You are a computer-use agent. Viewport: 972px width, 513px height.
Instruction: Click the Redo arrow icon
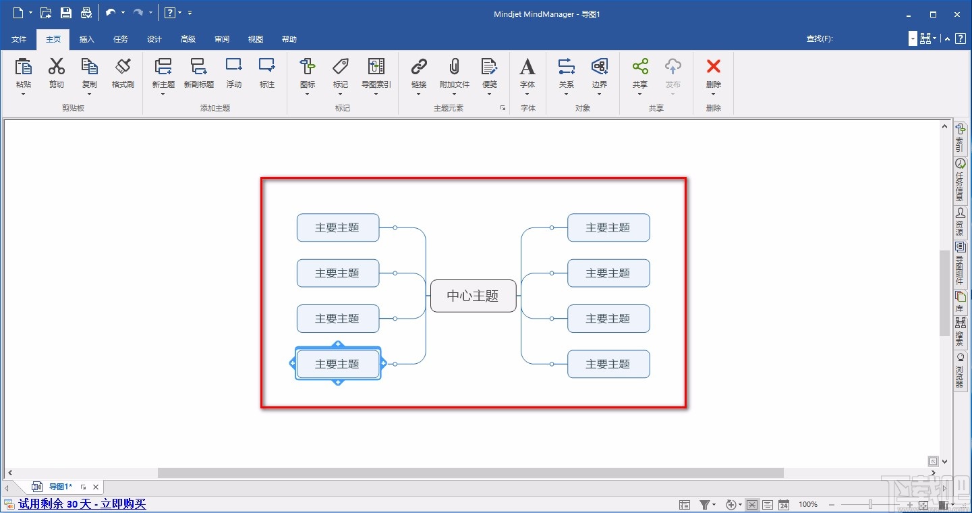pos(138,13)
